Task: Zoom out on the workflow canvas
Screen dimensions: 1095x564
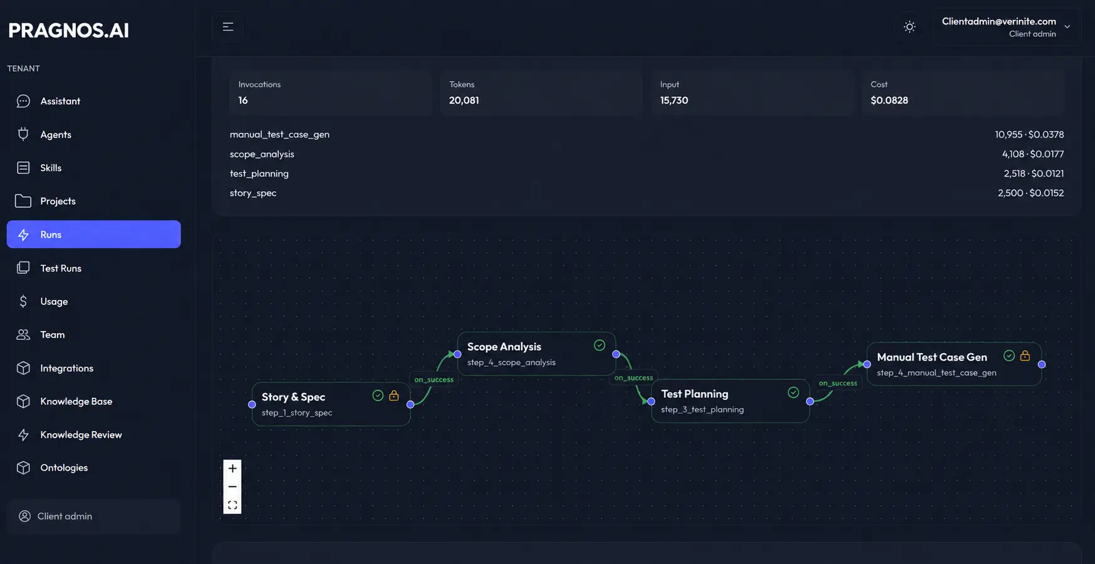Action: (x=232, y=487)
